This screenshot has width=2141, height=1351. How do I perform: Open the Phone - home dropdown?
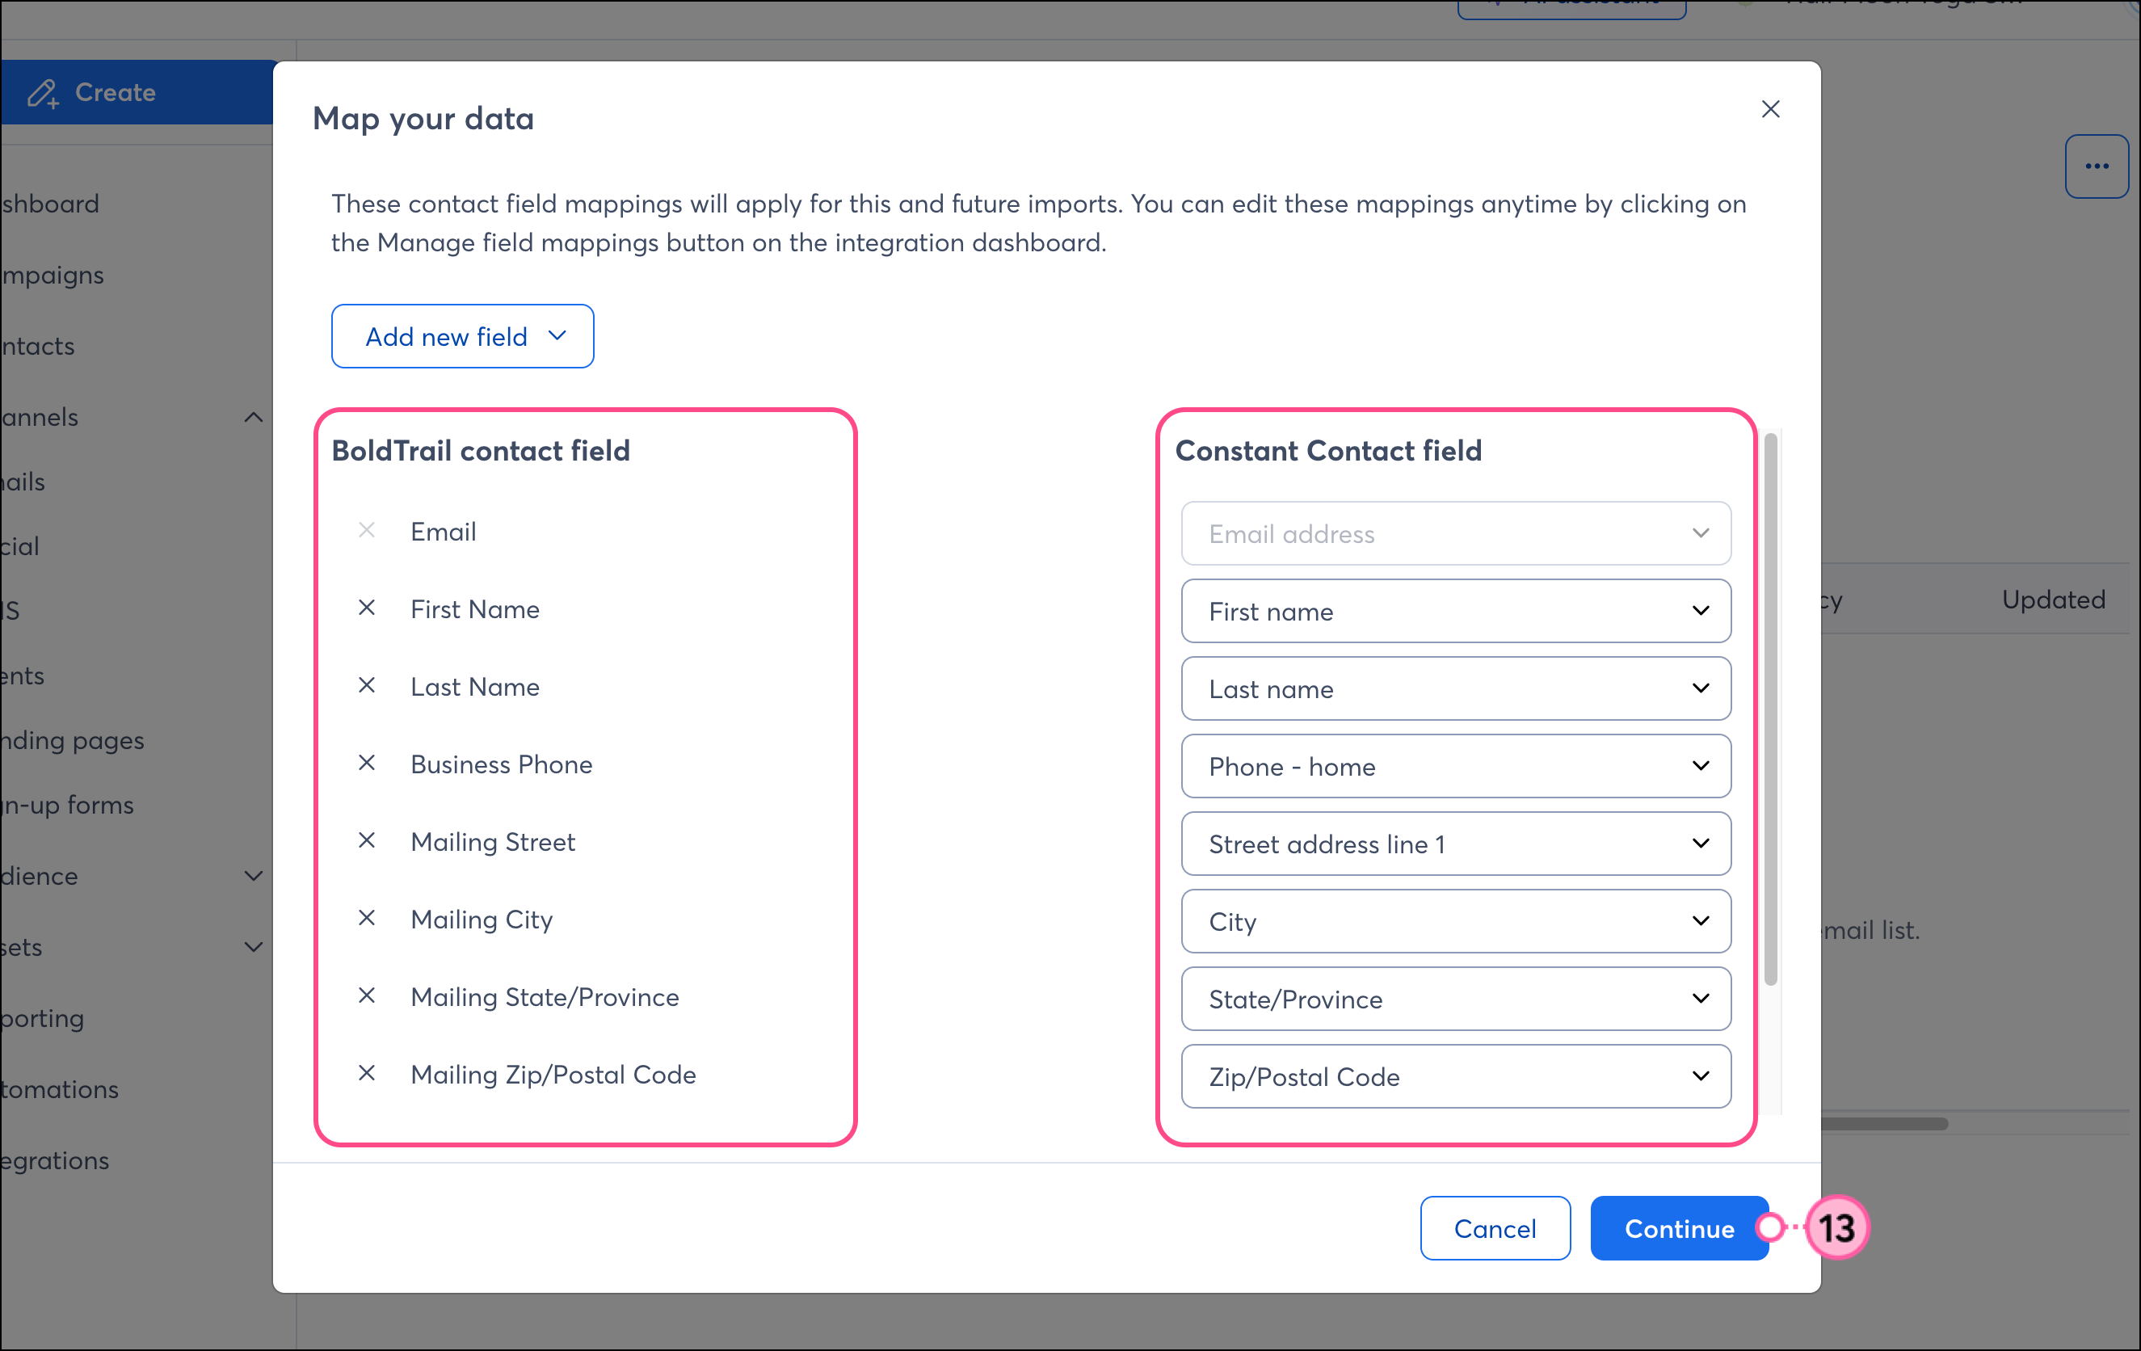[x=1456, y=766]
